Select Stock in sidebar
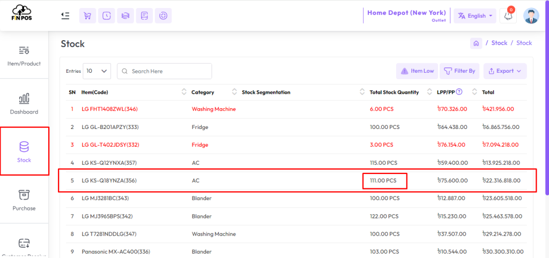 click(24, 152)
